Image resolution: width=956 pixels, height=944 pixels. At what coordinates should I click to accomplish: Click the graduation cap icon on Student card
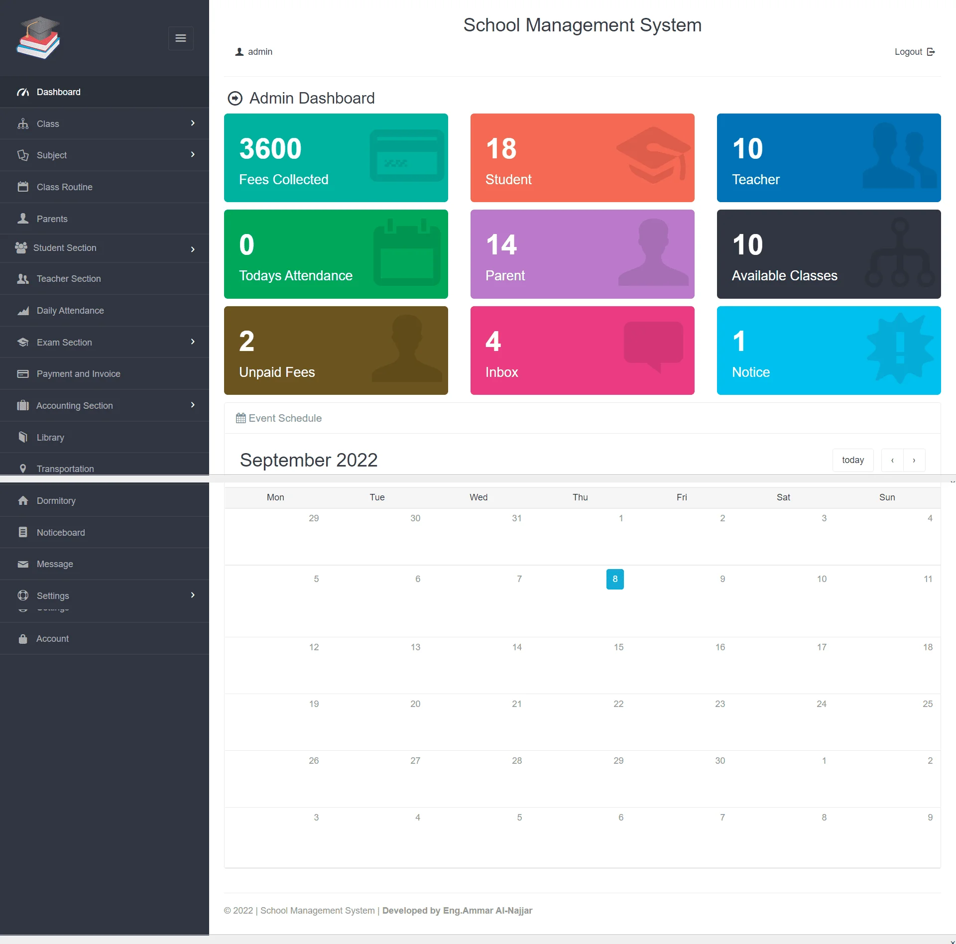653,155
